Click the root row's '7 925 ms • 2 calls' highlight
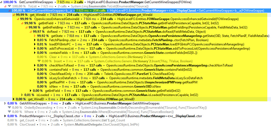 point(70,2)
